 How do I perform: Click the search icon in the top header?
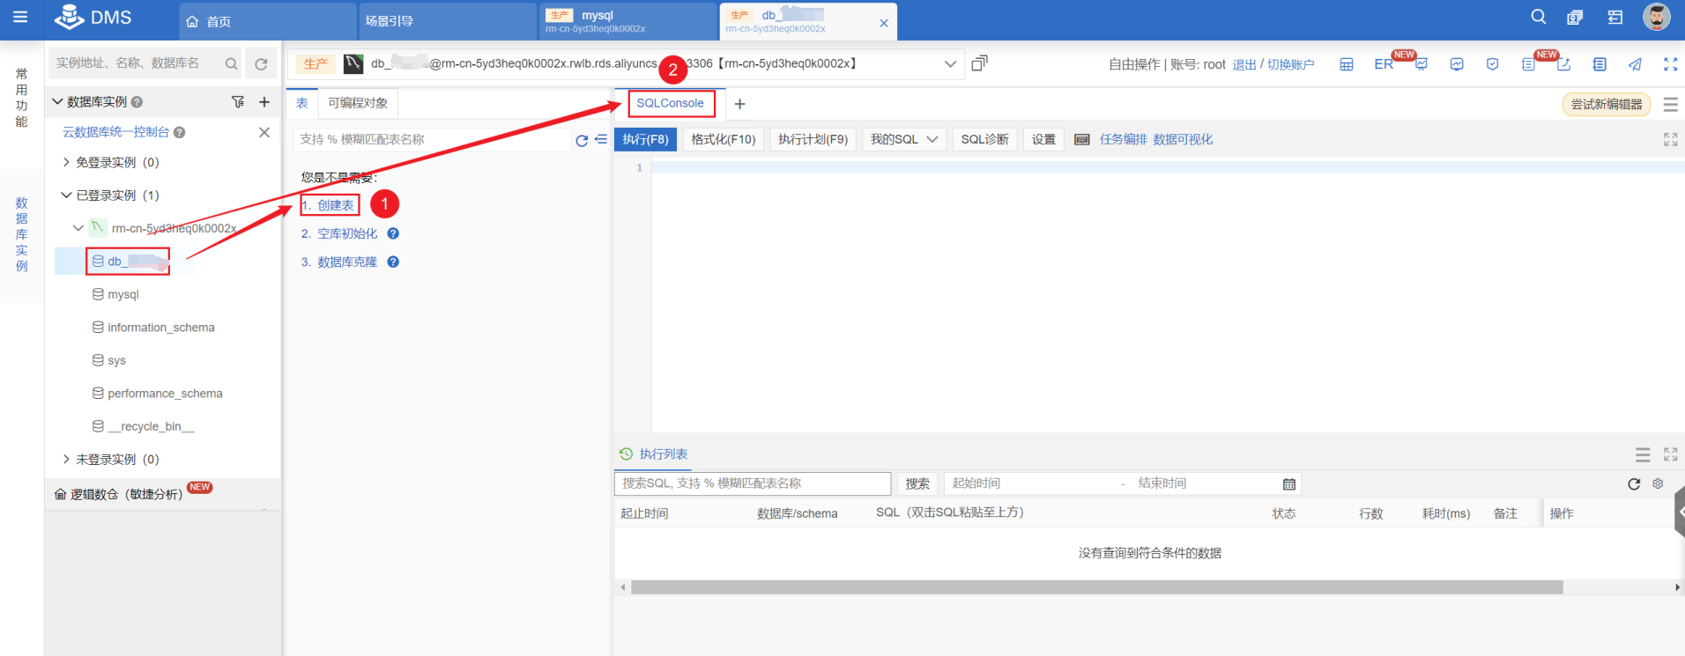tap(1539, 17)
